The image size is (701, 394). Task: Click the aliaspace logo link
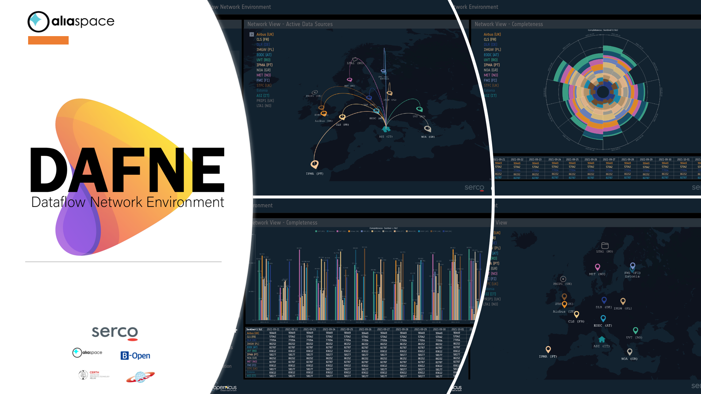(x=71, y=22)
